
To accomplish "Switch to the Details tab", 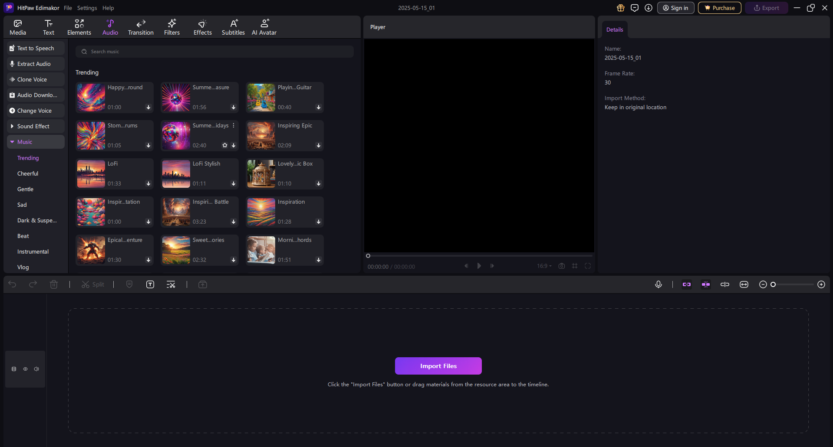I will [x=615, y=29].
